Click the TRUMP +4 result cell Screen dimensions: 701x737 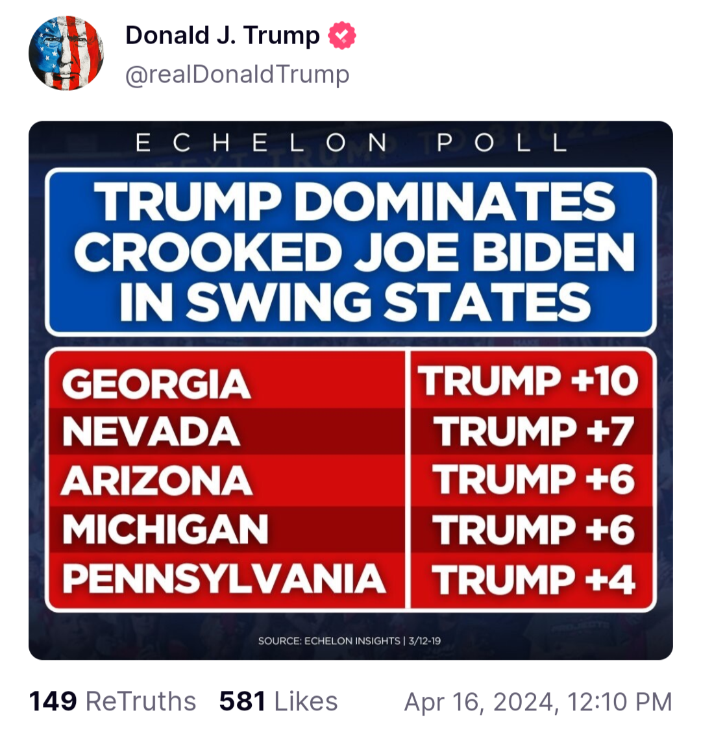tap(534, 579)
